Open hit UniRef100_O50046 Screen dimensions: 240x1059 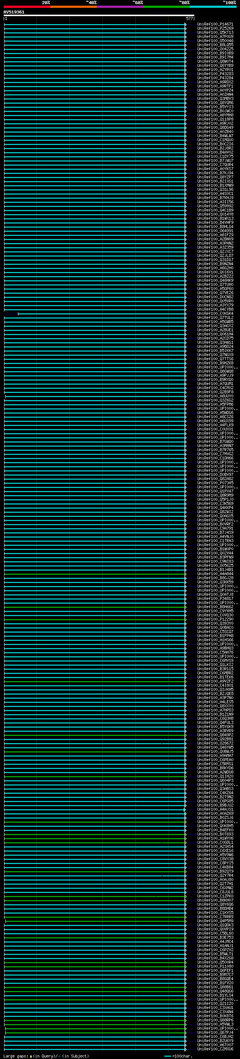click(x=215, y=41)
